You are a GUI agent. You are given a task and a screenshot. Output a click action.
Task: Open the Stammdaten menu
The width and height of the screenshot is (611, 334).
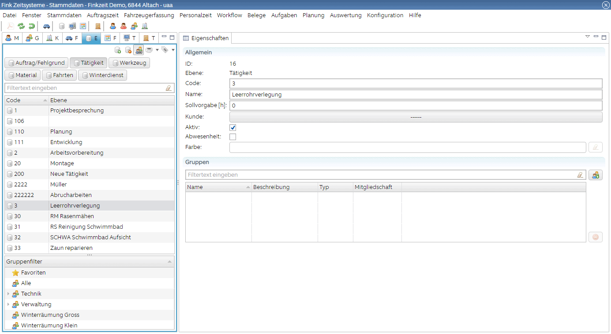64,15
